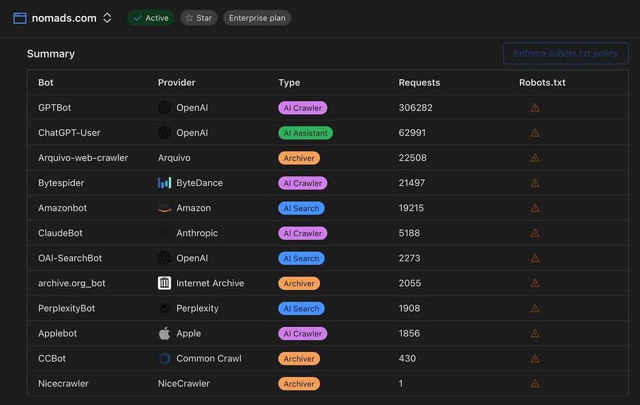The image size is (640, 405).
Task: Click the warning triangle in GPTBot row
Action: point(534,107)
